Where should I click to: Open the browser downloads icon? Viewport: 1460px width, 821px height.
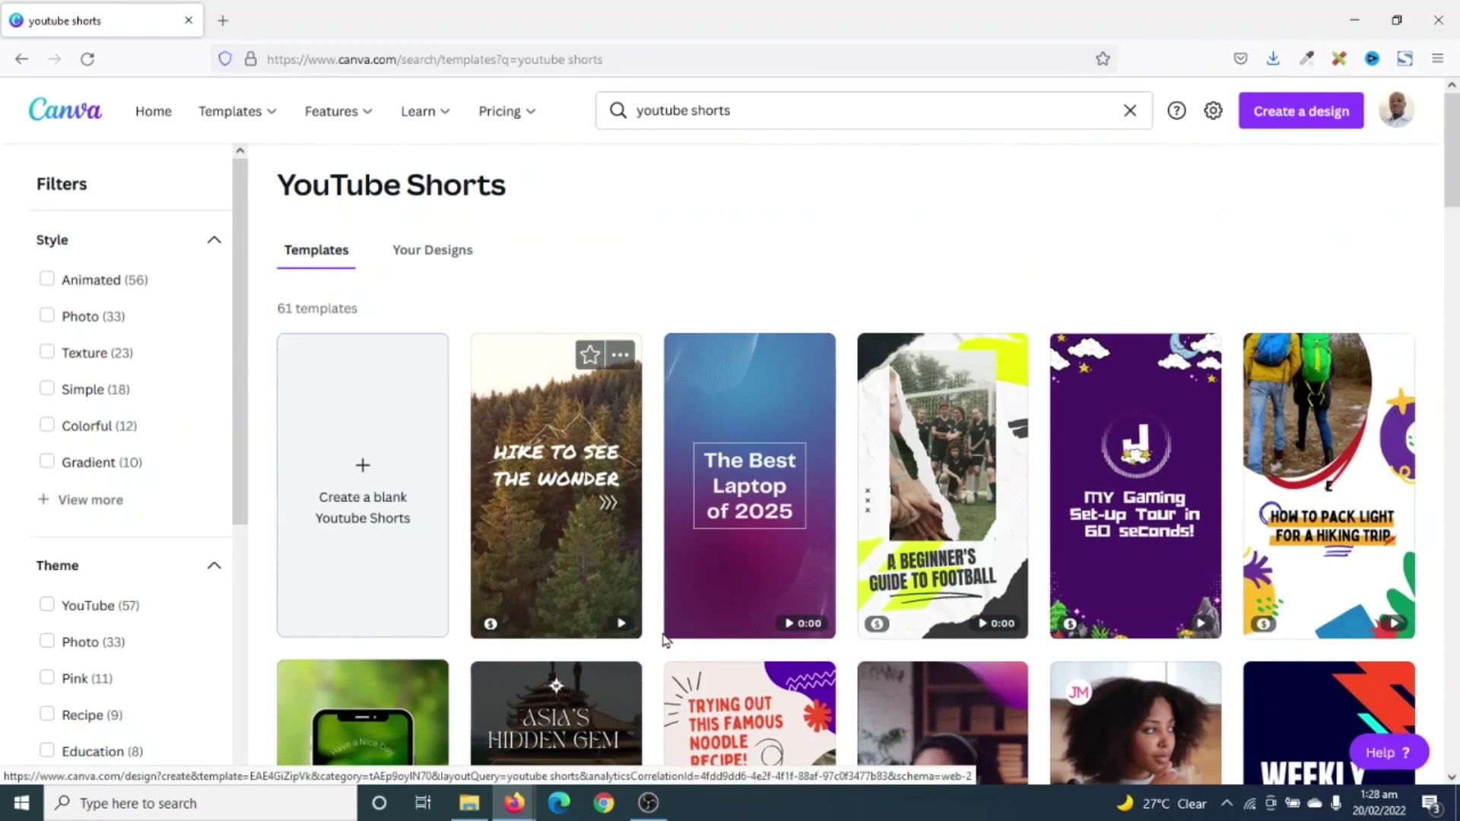click(1273, 59)
